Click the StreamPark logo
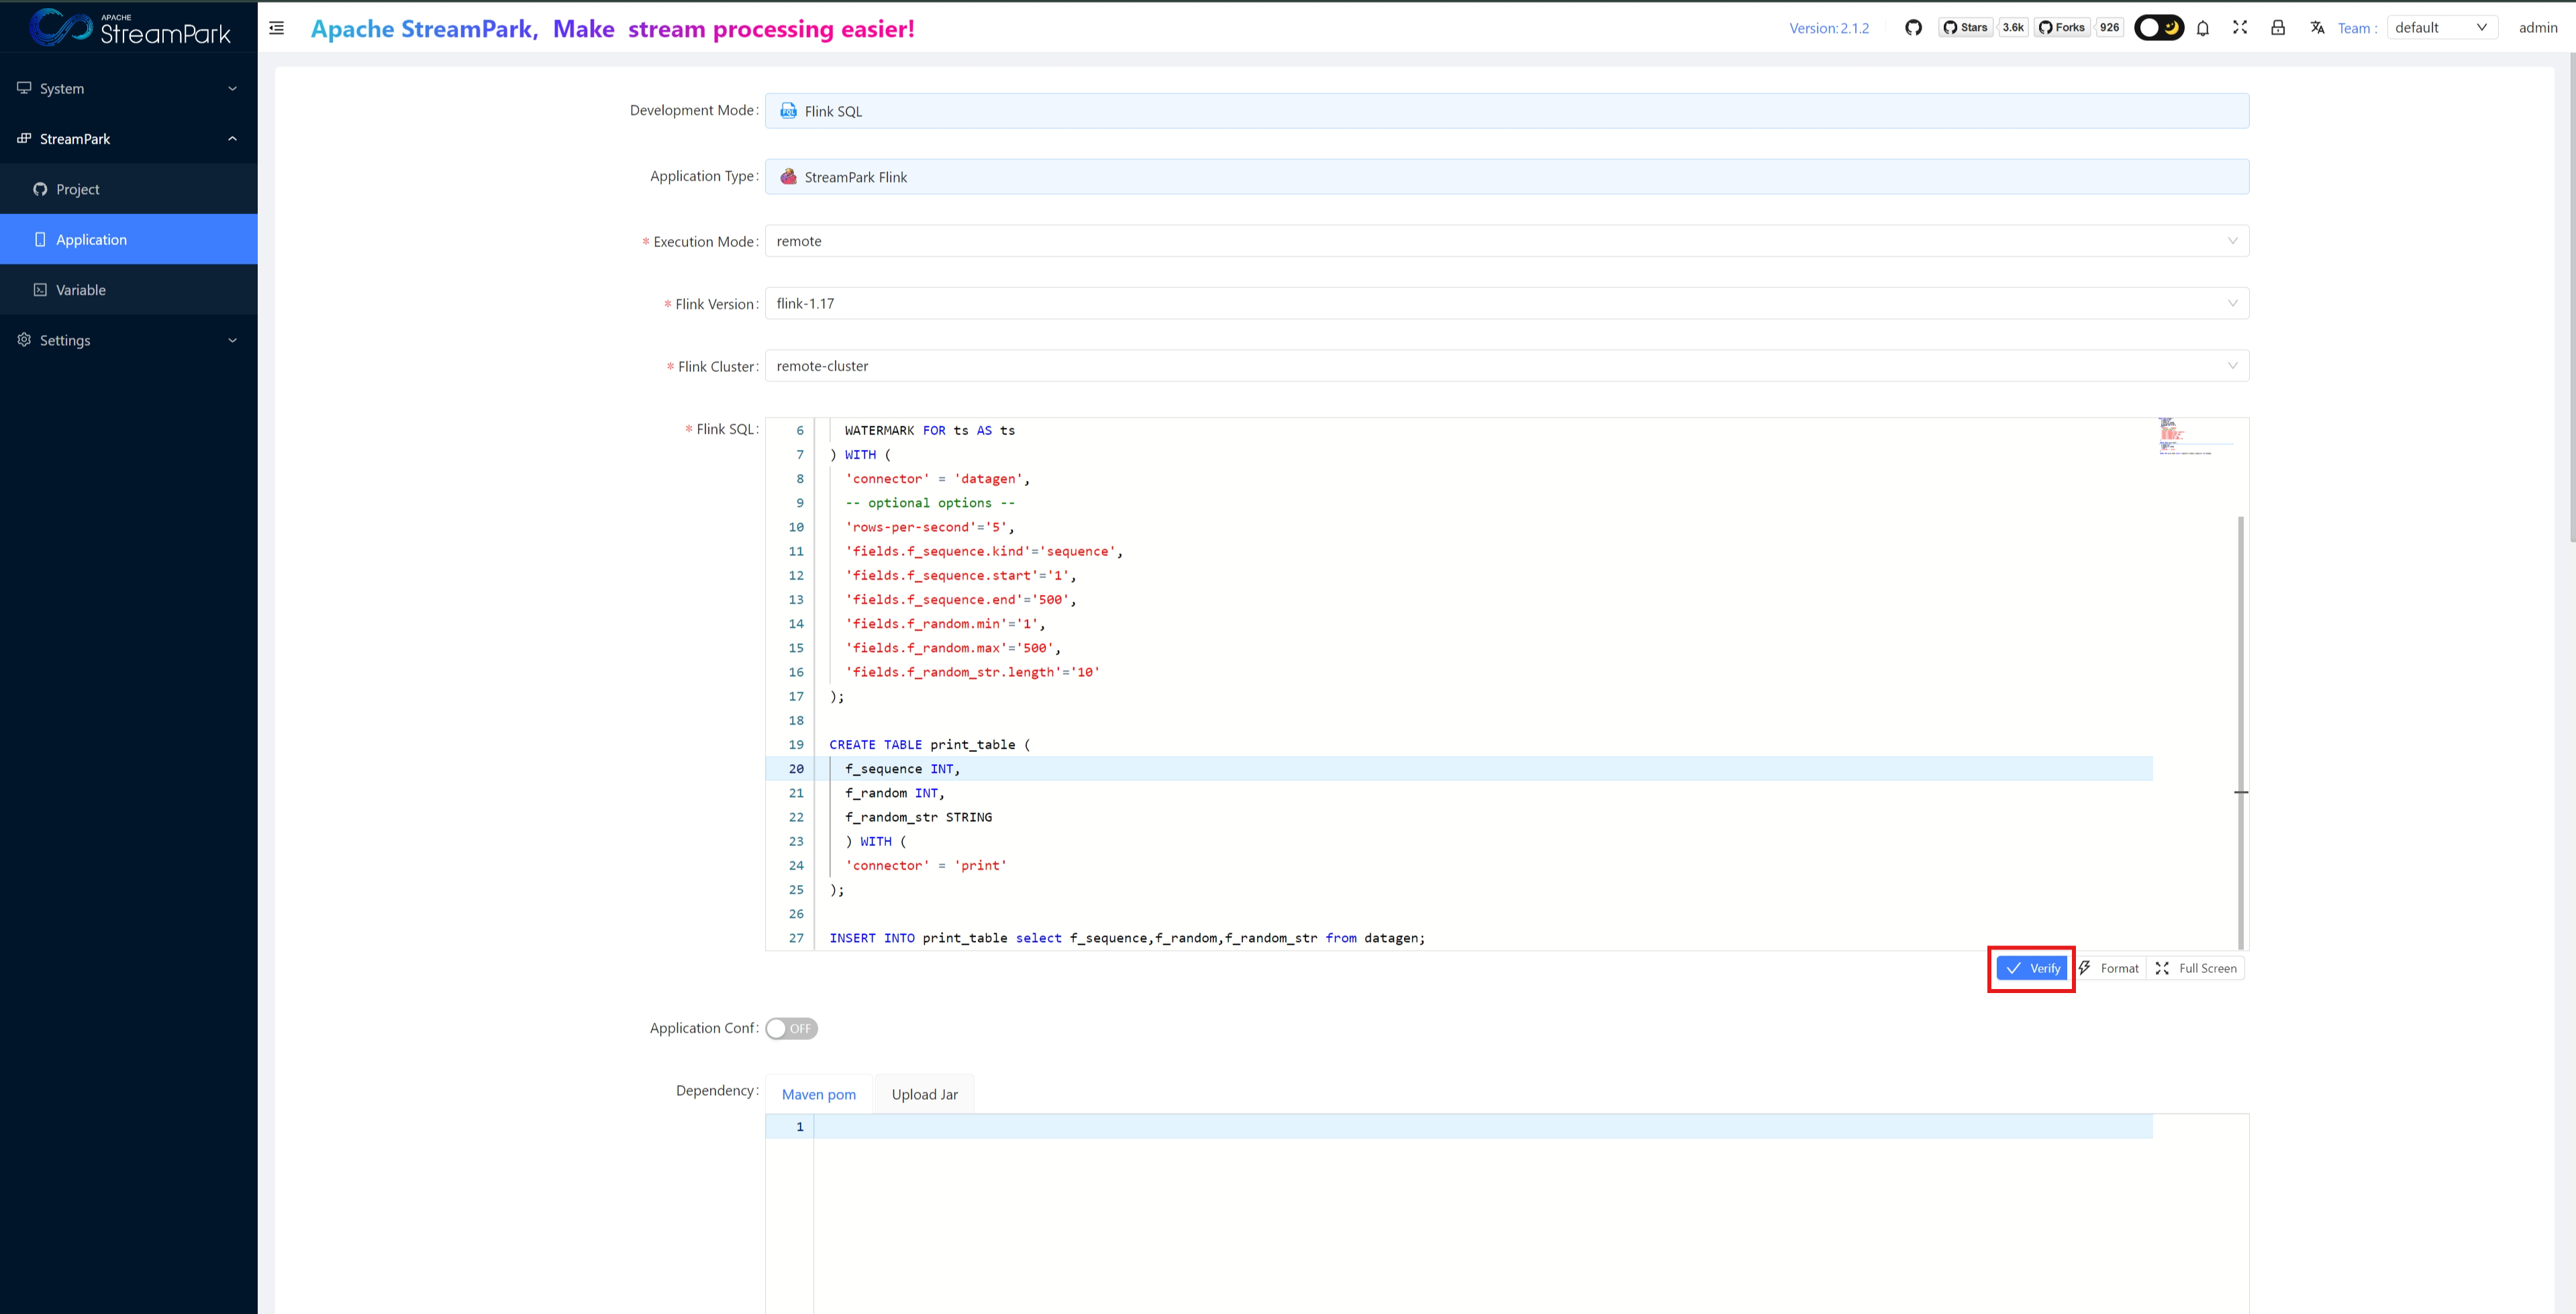 tap(130, 28)
